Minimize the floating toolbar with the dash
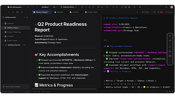The width and height of the screenshot is (175, 98). point(170,62)
